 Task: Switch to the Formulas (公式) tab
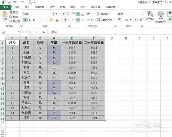52,7
